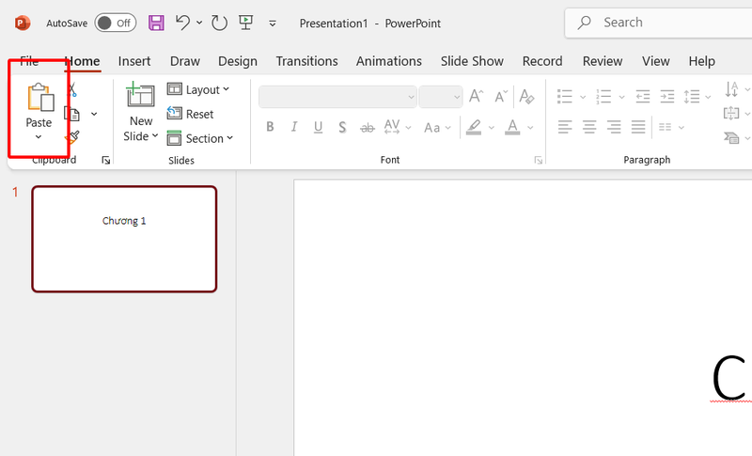The image size is (752, 456).
Task: Center the text
Action: pos(589,127)
